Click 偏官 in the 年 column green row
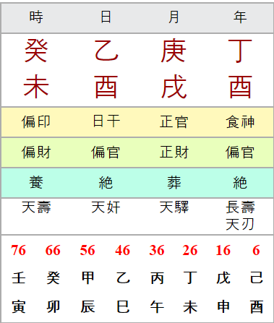274x323 pixels. click(x=240, y=152)
